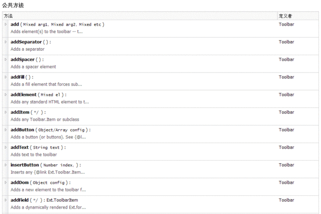
Task: Expand the addText row arrow
Action: 5,147
